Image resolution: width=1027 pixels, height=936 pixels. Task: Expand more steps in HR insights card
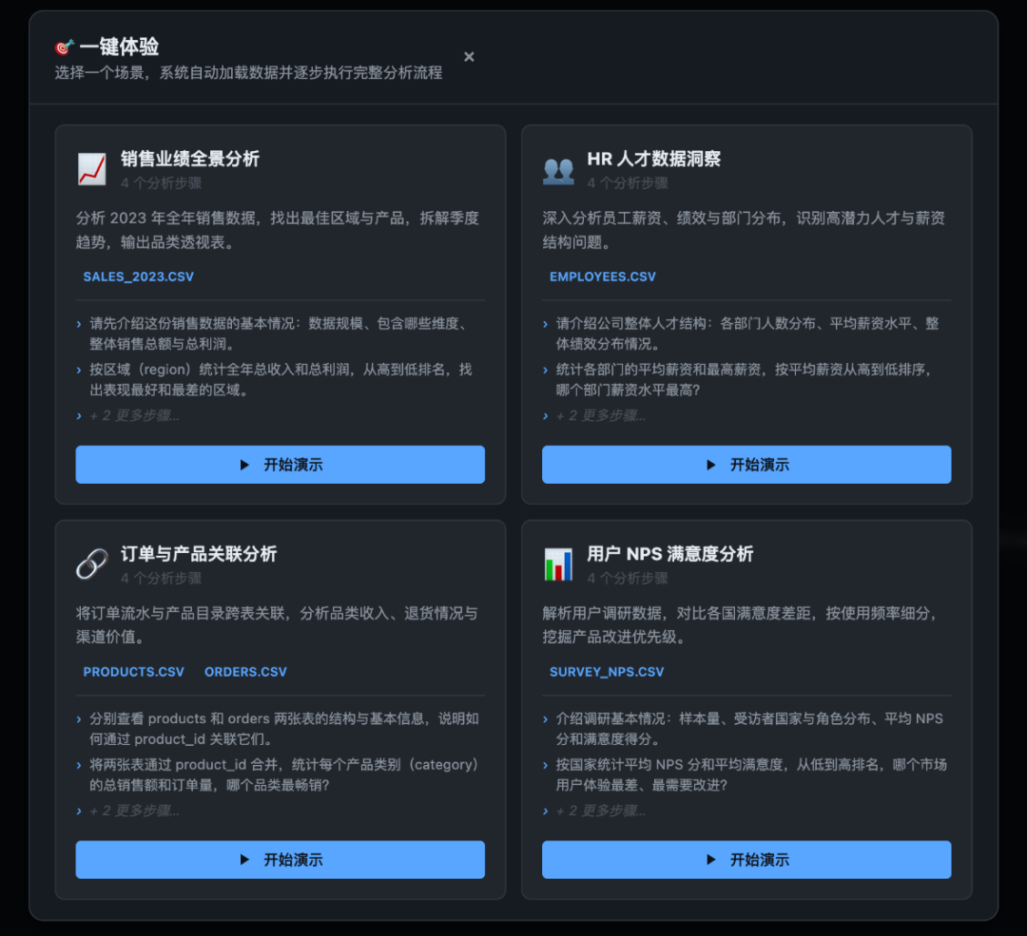(600, 415)
